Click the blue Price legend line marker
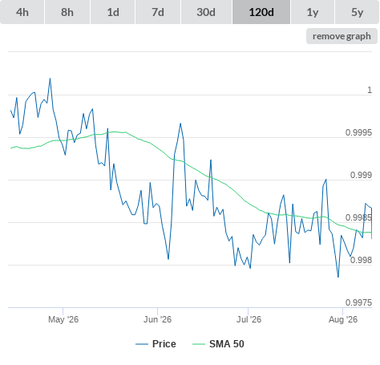 pos(142,344)
